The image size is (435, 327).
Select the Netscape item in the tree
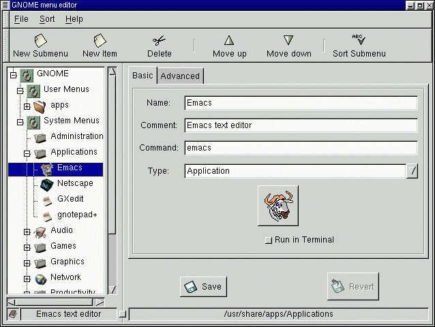point(75,183)
